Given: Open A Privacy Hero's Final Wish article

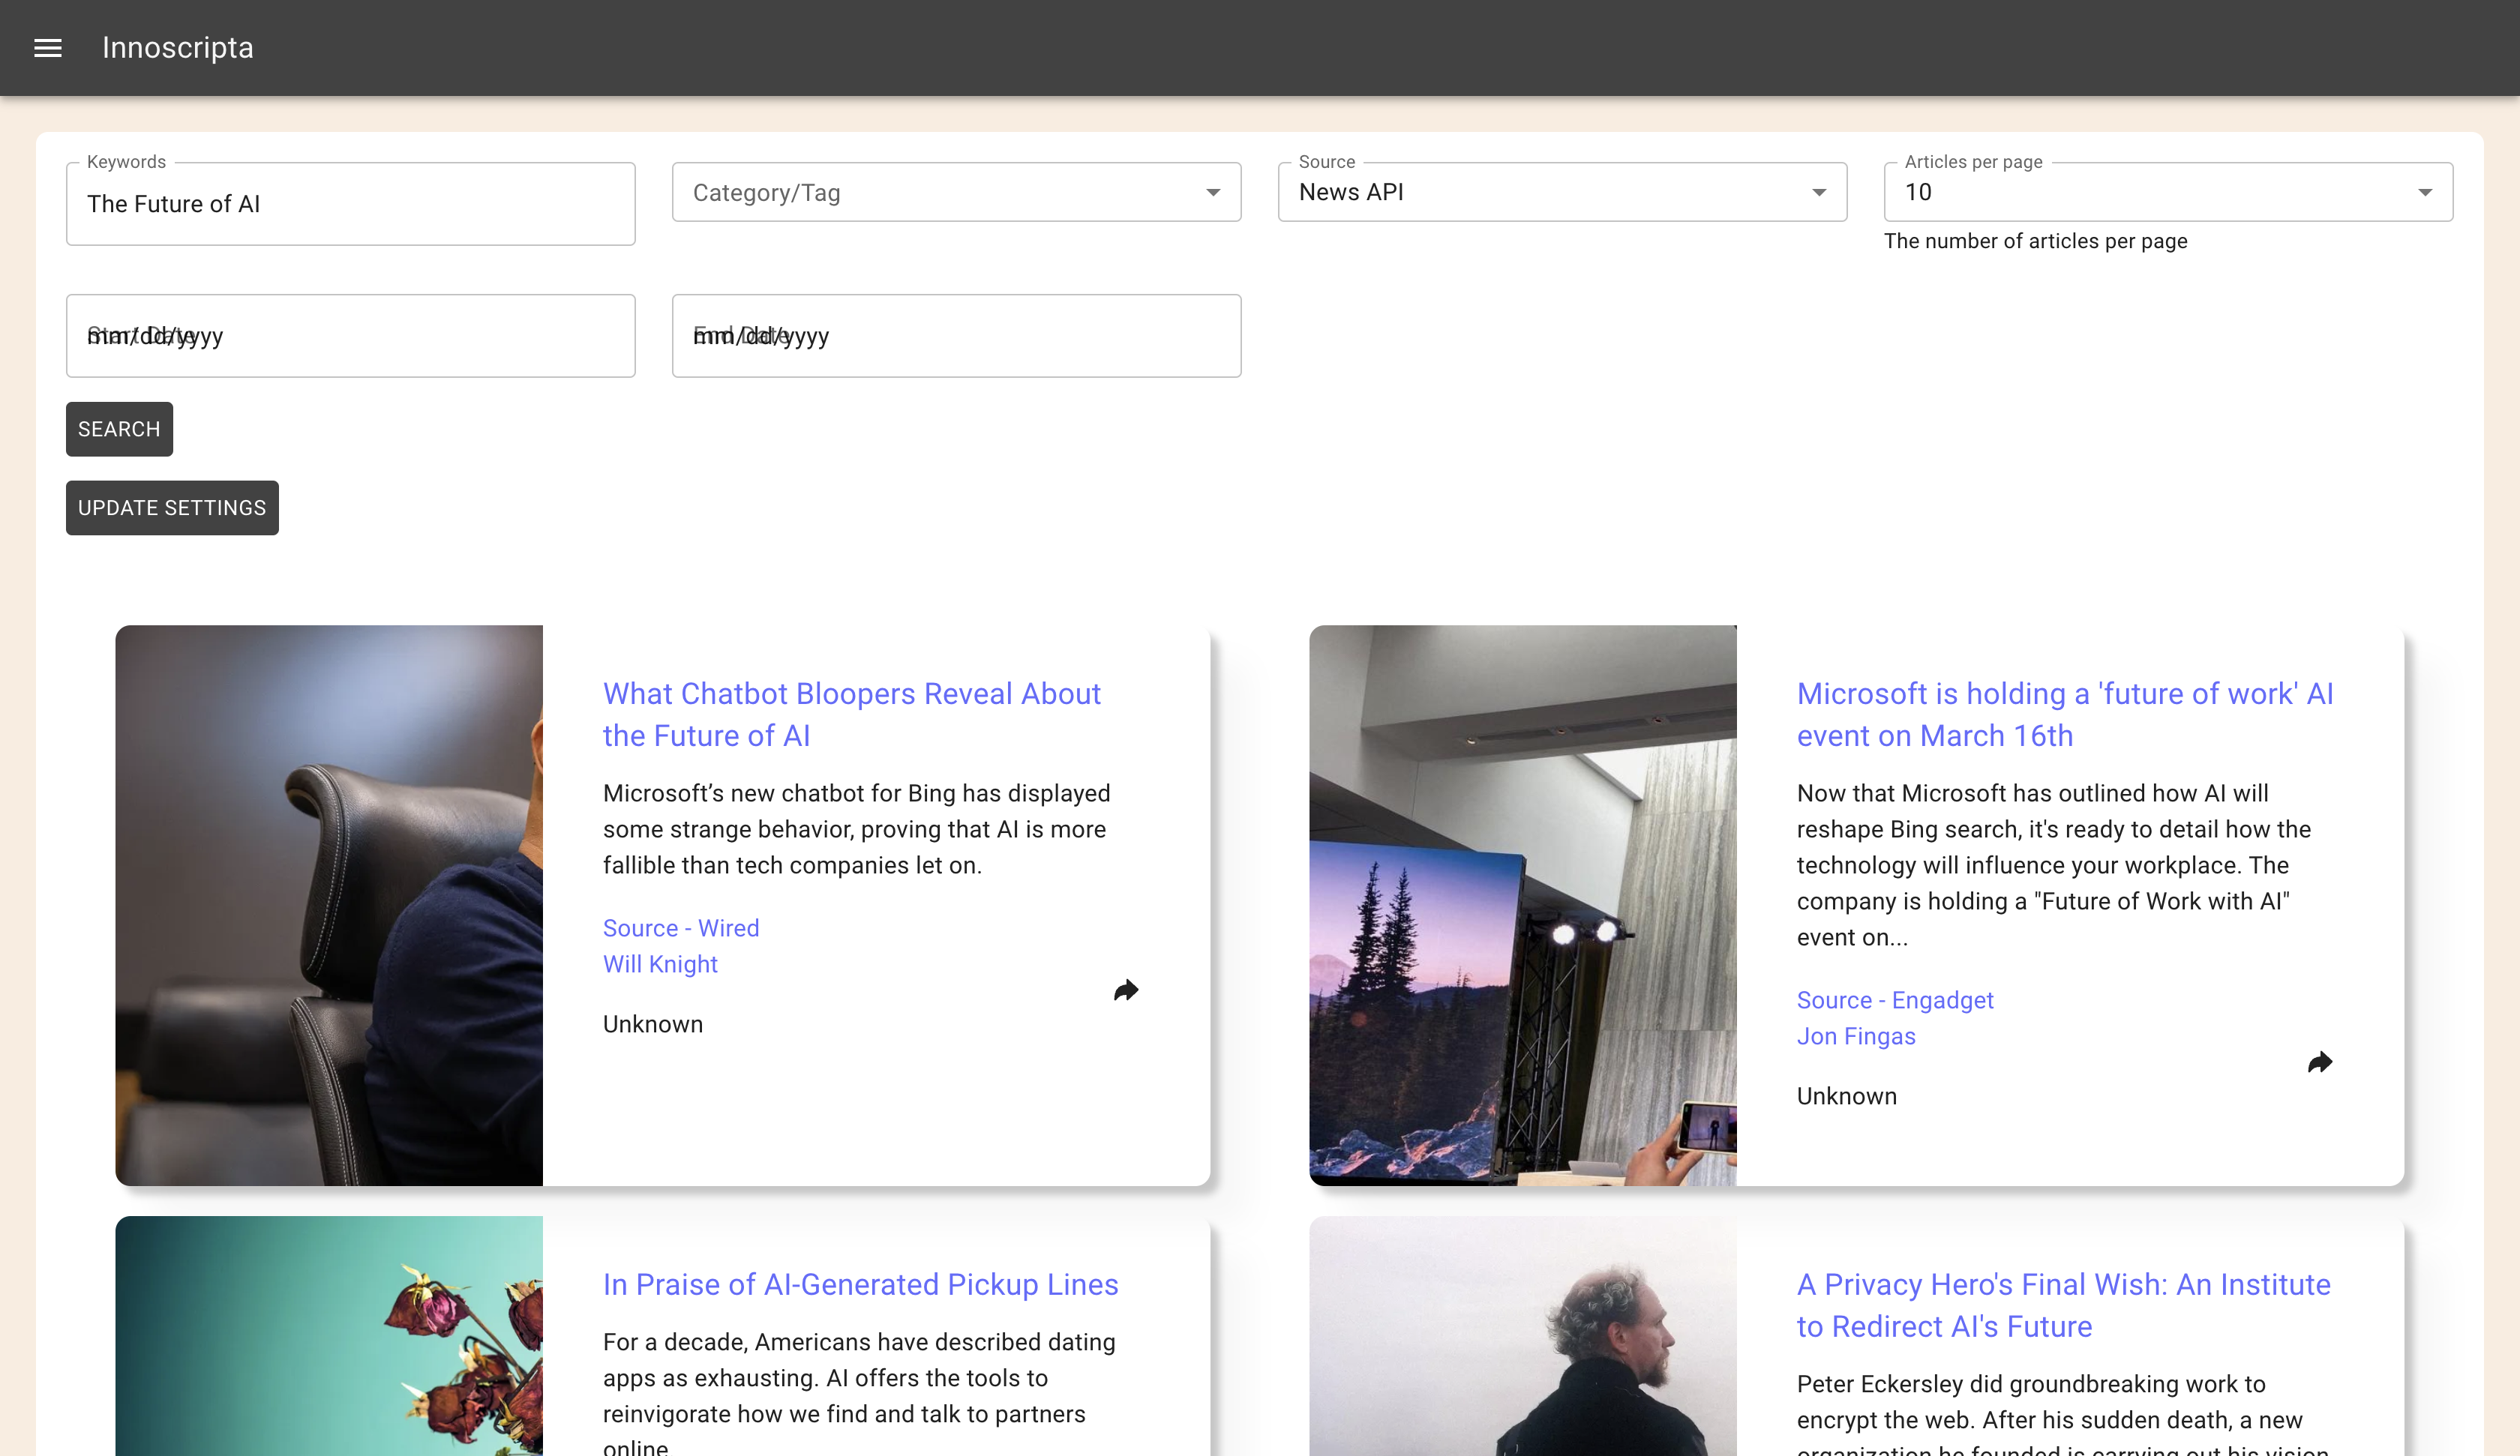Looking at the screenshot, I should pyautogui.click(x=2063, y=1305).
